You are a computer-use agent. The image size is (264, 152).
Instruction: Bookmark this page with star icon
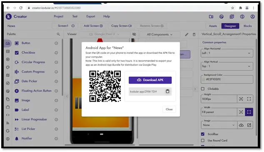(x=232, y=8)
